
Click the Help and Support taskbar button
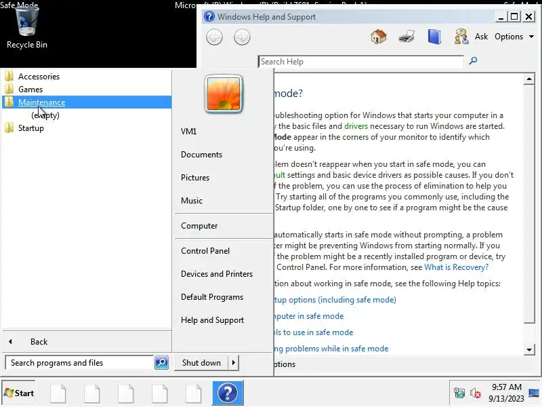(x=228, y=393)
